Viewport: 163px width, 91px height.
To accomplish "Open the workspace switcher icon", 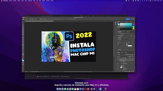I will tap(133, 19).
